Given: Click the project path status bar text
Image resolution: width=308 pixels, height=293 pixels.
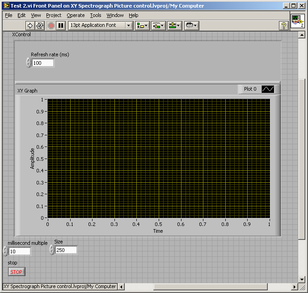Looking at the screenshot, I should 60,287.
